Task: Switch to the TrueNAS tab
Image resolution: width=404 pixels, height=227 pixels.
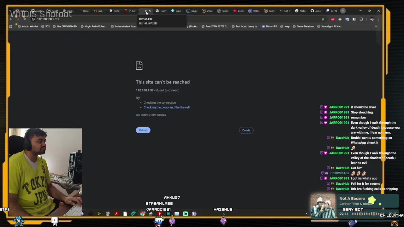Action: coord(161,11)
